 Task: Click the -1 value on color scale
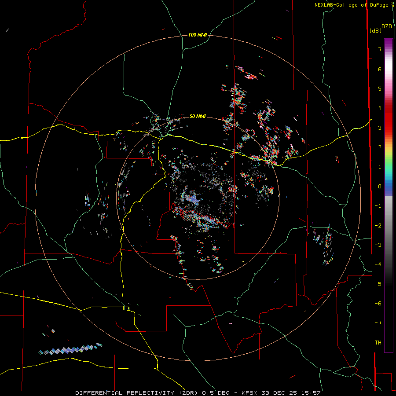tap(378, 206)
